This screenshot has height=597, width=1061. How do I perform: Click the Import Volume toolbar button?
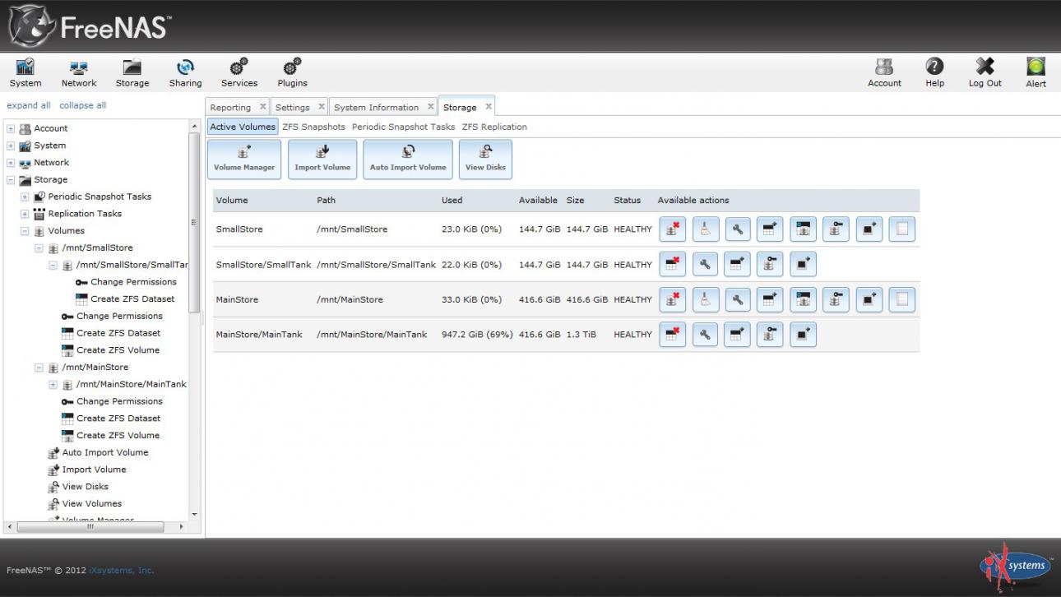[x=322, y=159]
